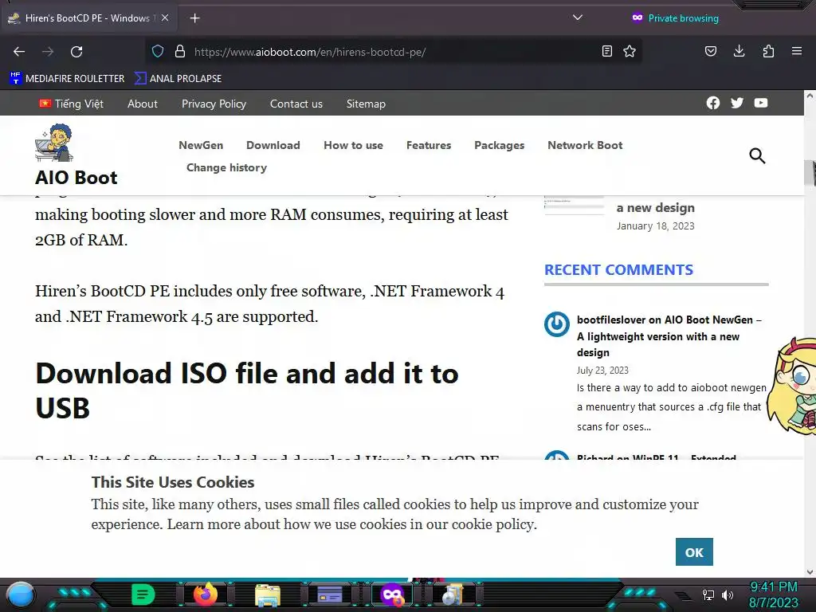Click the 'January 18, 2023' post date
Image resolution: width=816 pixels, height=612 pixels.
point(656,226)
